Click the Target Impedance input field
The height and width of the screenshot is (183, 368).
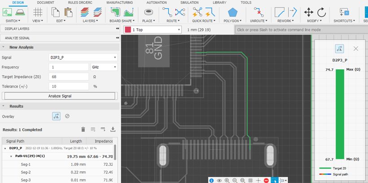69,76
